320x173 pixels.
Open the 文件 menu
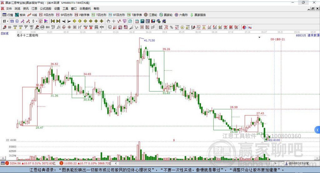(x=9, y=8)
